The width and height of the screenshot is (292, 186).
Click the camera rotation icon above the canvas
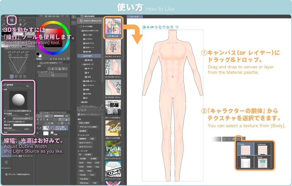pyautogui.click(x=144, y=27)
